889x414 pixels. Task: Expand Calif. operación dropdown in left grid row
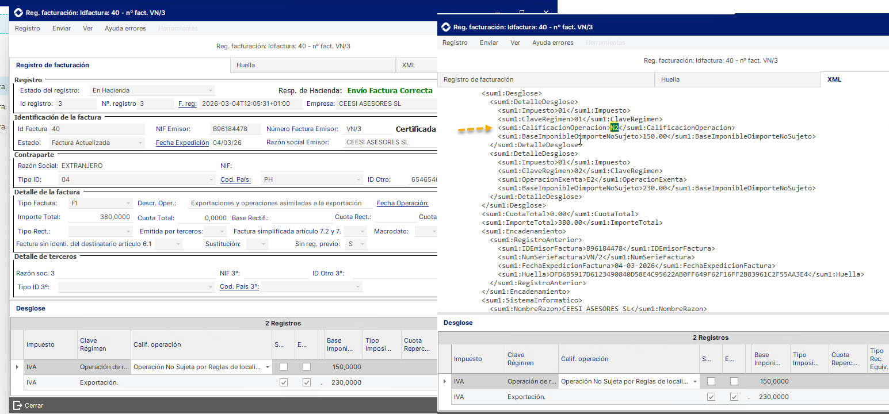point(268,367)
